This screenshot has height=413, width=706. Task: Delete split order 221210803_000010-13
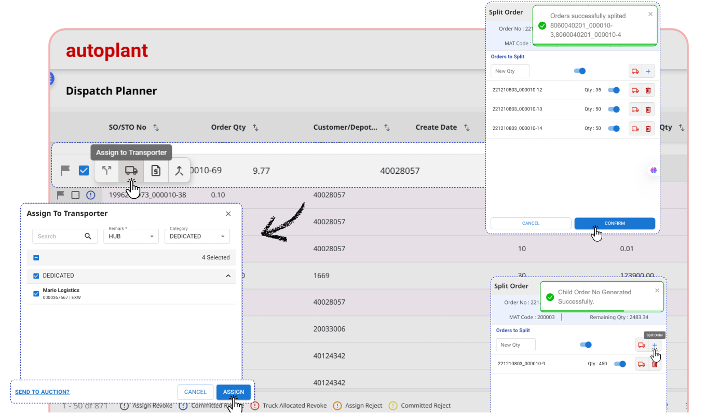pos(648,109)
